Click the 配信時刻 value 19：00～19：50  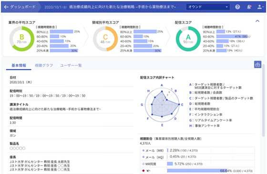click(47, 96)
